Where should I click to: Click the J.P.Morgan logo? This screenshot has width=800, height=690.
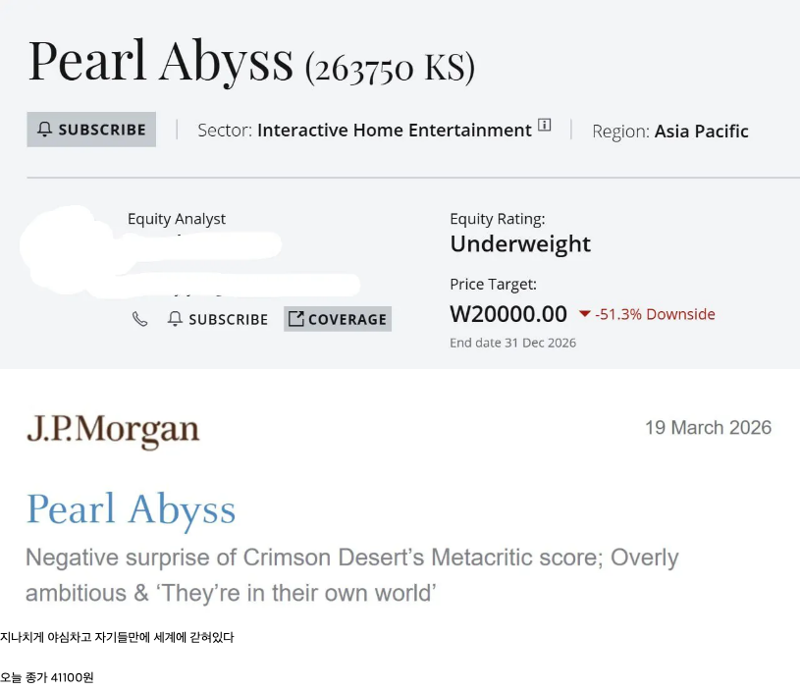point(113,430)
